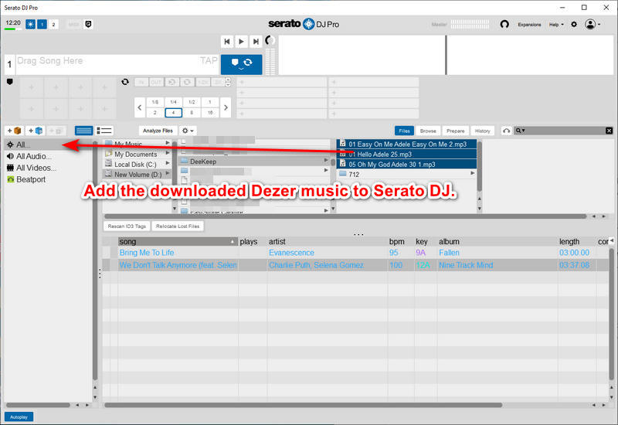The image size is (618, 425).
Task: Click the add smart crate icon
Action: coord(36,131)
